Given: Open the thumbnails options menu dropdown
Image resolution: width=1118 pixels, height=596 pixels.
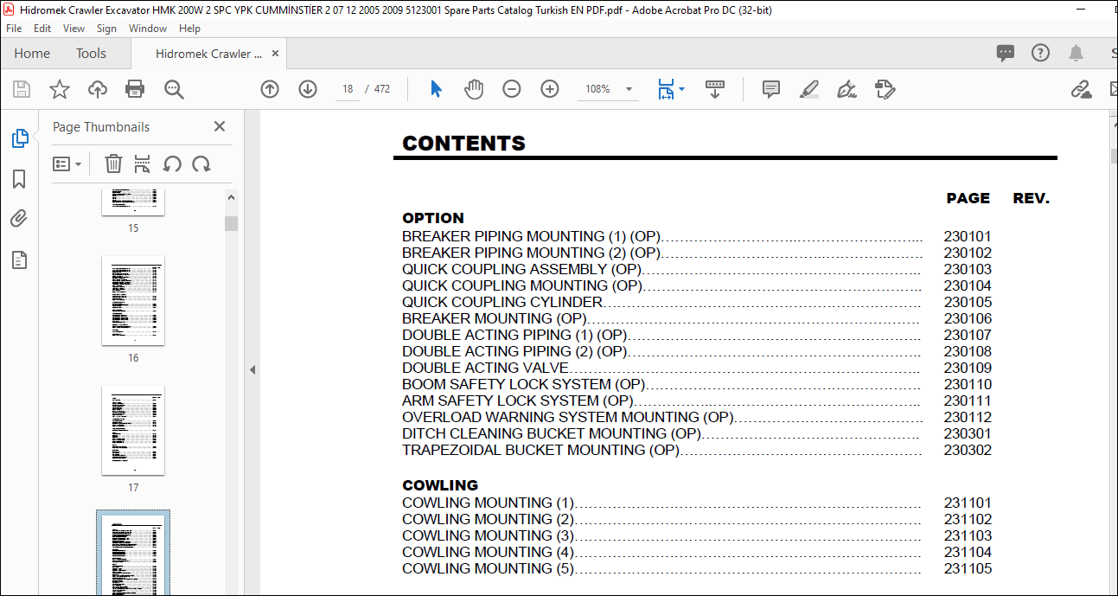Looking at the screenshot, I should [x=67, y=163].
